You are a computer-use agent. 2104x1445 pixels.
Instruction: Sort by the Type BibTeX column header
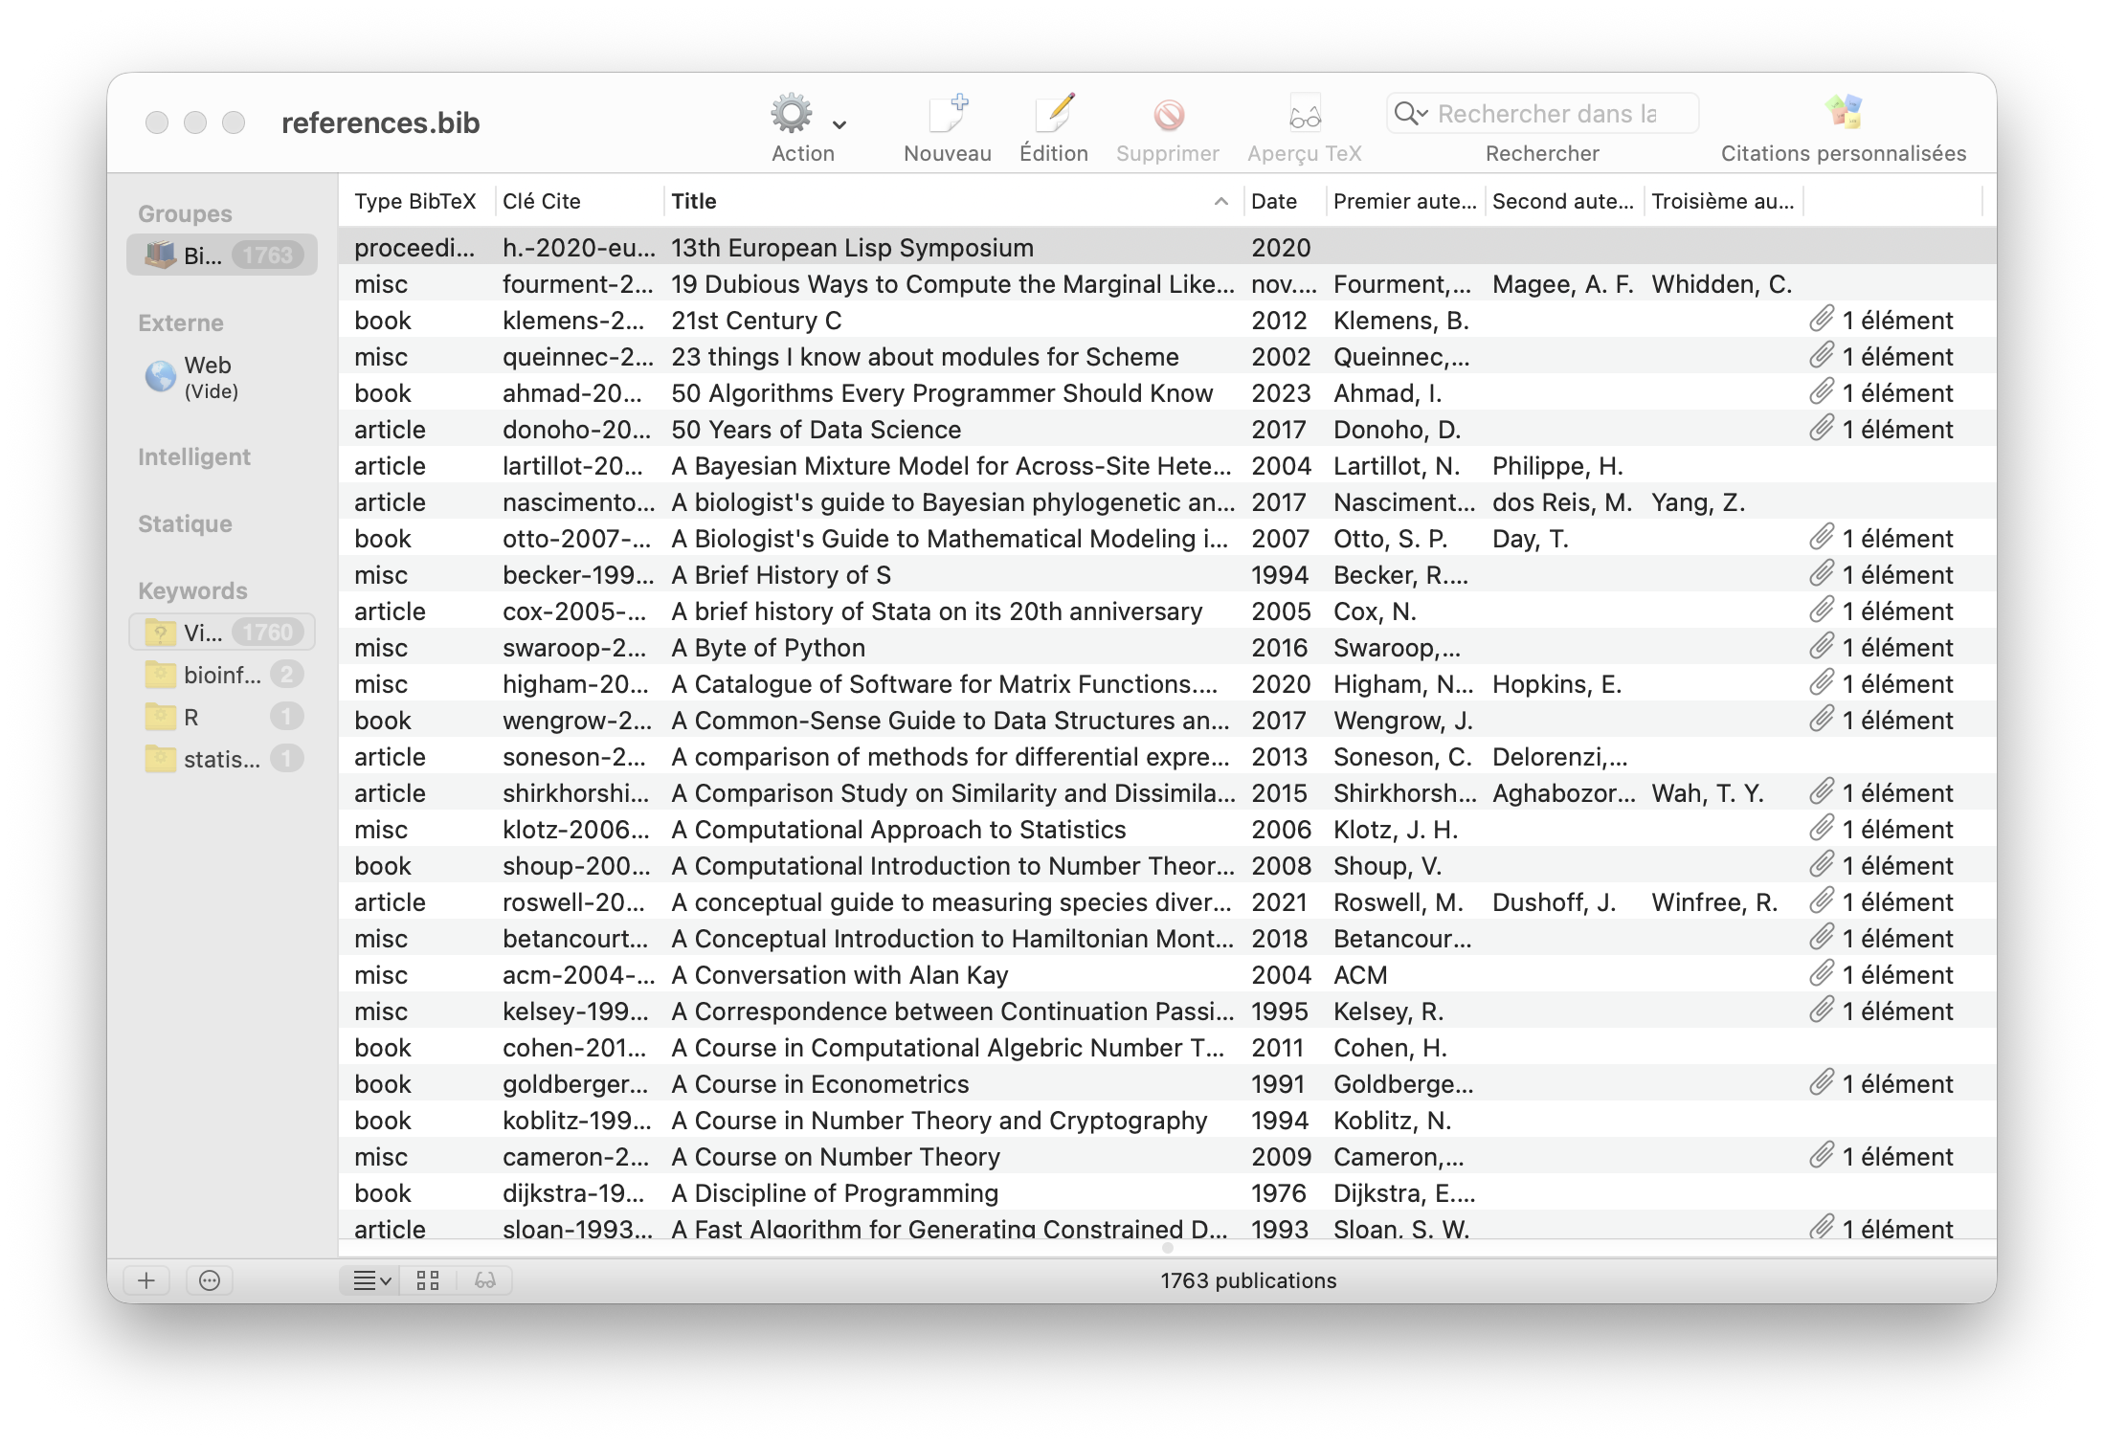pos(415,201)
